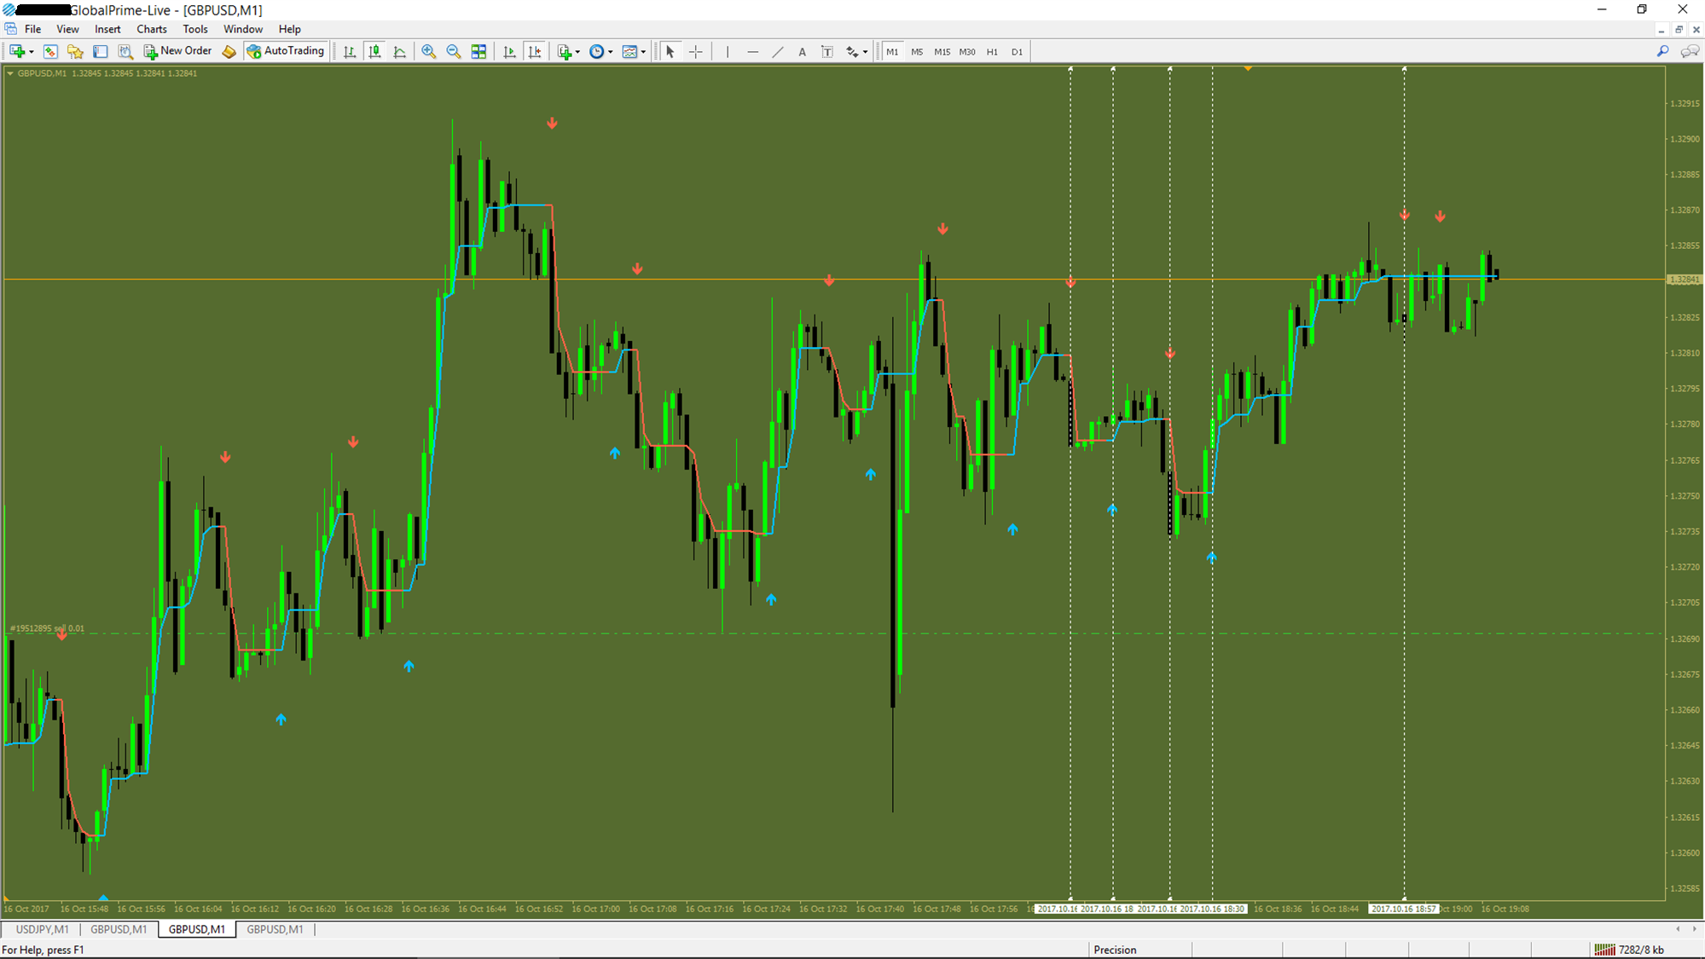Open the periodicity clock dropdown arrow
This screenshot has width=1705, height=959.
pyautogui.click(x=610, y=52)
